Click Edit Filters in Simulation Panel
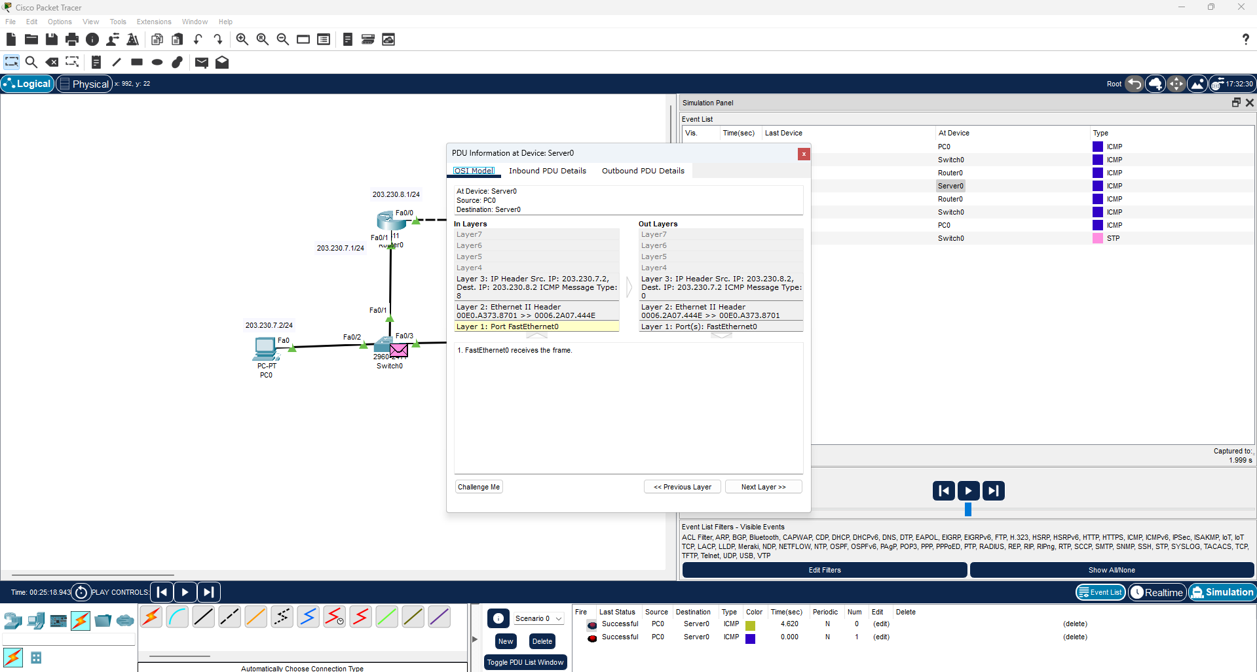 tap(825, 570)
